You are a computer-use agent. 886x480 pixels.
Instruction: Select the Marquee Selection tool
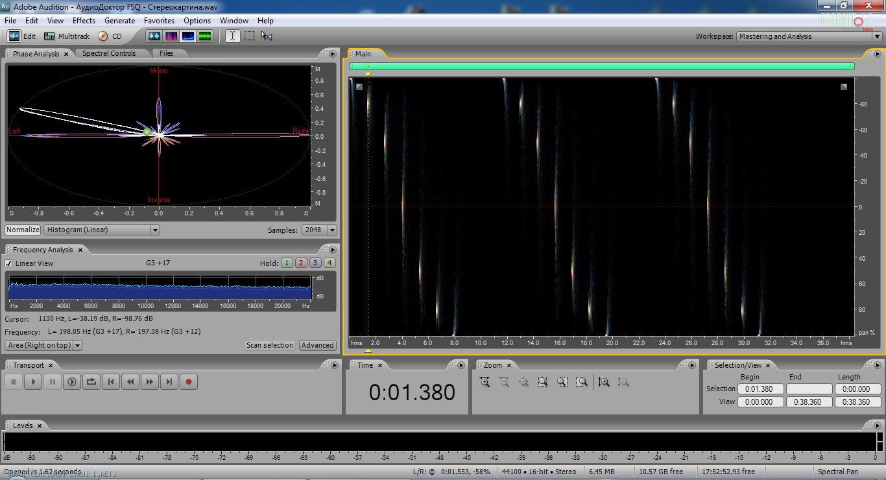click(249, 36)
